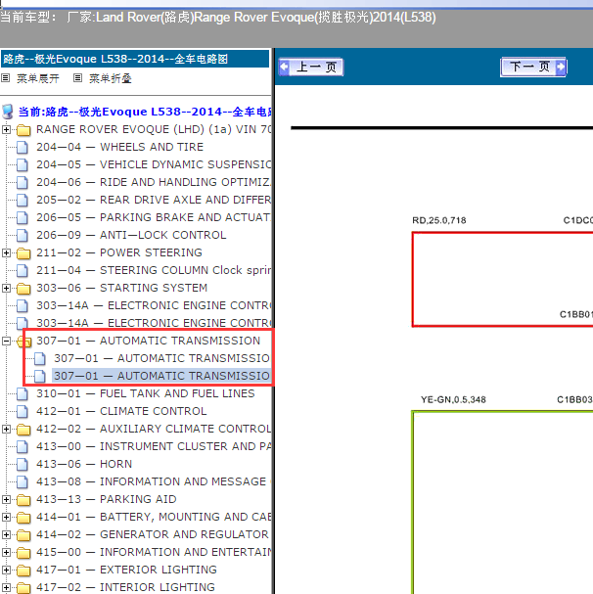The height and width of the screenshot is (594, 593).
Task: Click folder icon of 414-02 GENERATOR AND REGULATOR
Action: (23, 534)
